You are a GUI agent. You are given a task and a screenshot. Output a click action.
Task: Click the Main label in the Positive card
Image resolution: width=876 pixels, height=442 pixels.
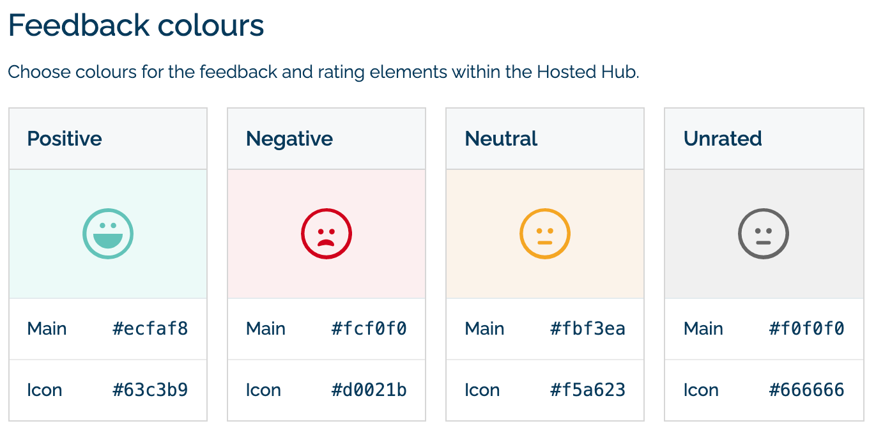pos(47,329)
